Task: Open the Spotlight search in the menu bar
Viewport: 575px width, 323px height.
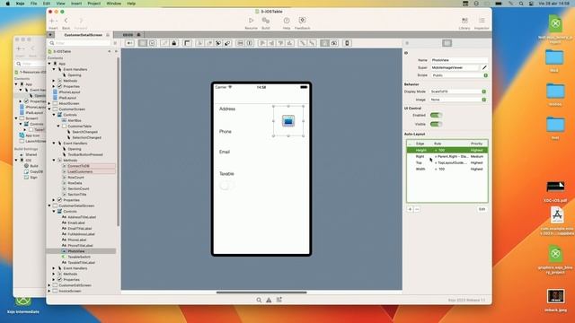Action: tap(521, 4)
